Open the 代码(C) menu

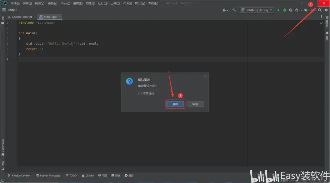pyautogui.click(x=65, y=3)
